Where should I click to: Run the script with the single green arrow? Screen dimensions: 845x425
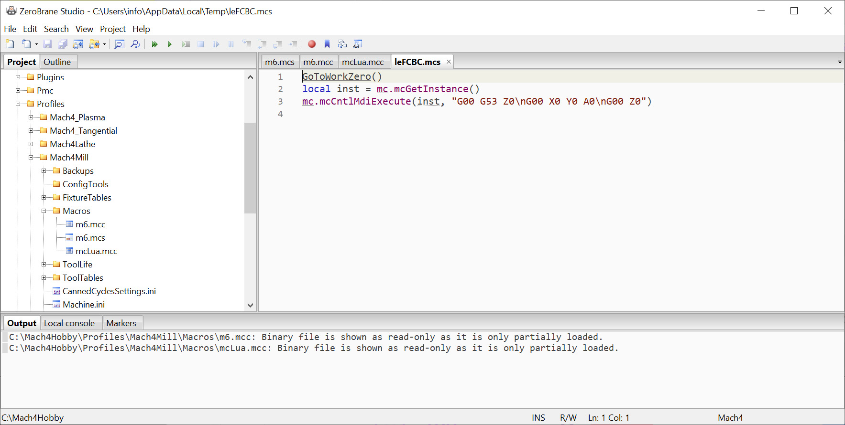[170, 44]
